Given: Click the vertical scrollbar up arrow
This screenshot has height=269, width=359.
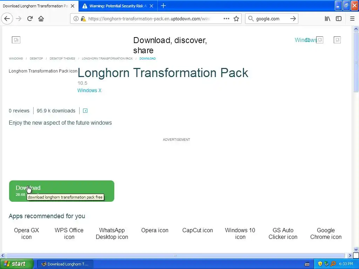Looking at the screenshot, I should [x=356, y=29].
